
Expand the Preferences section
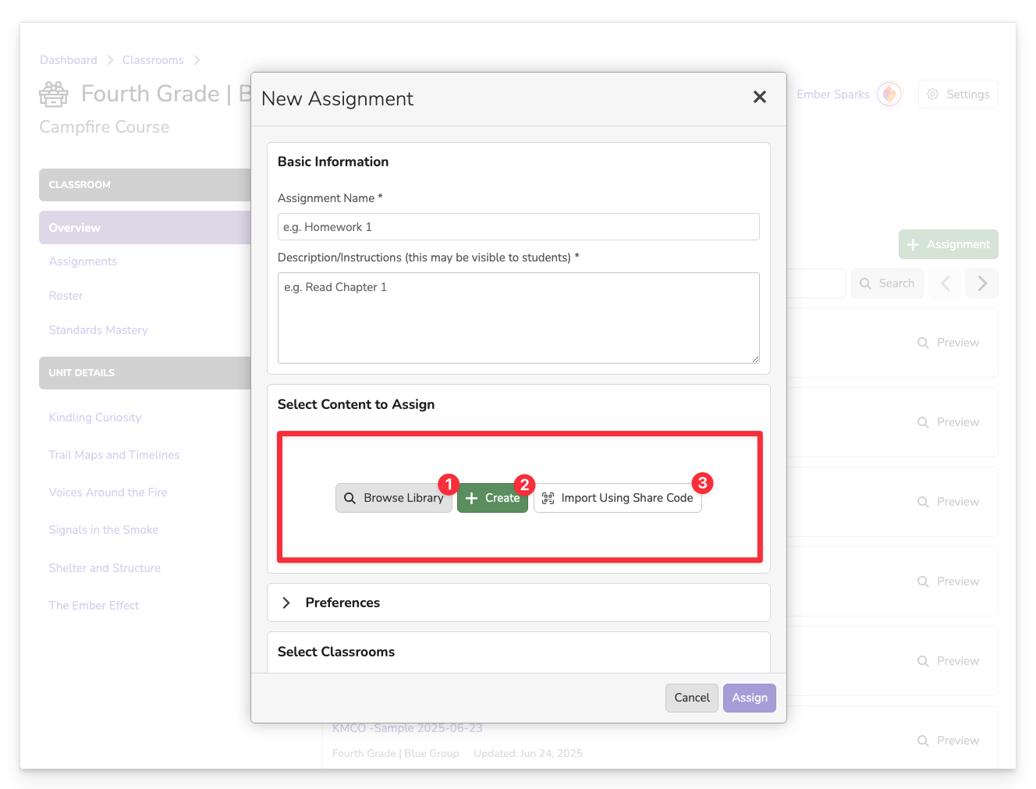click(286, 602)
